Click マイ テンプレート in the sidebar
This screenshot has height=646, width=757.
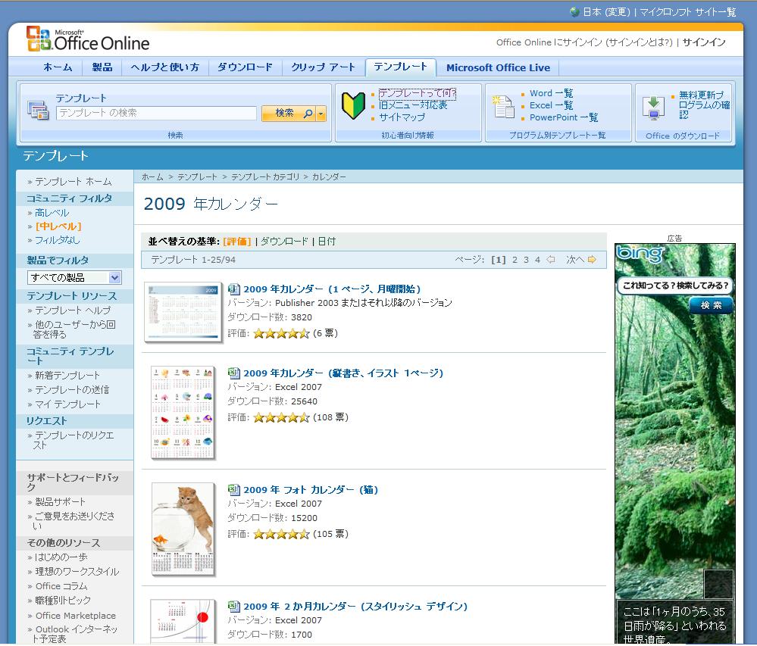tap(68, 404)
